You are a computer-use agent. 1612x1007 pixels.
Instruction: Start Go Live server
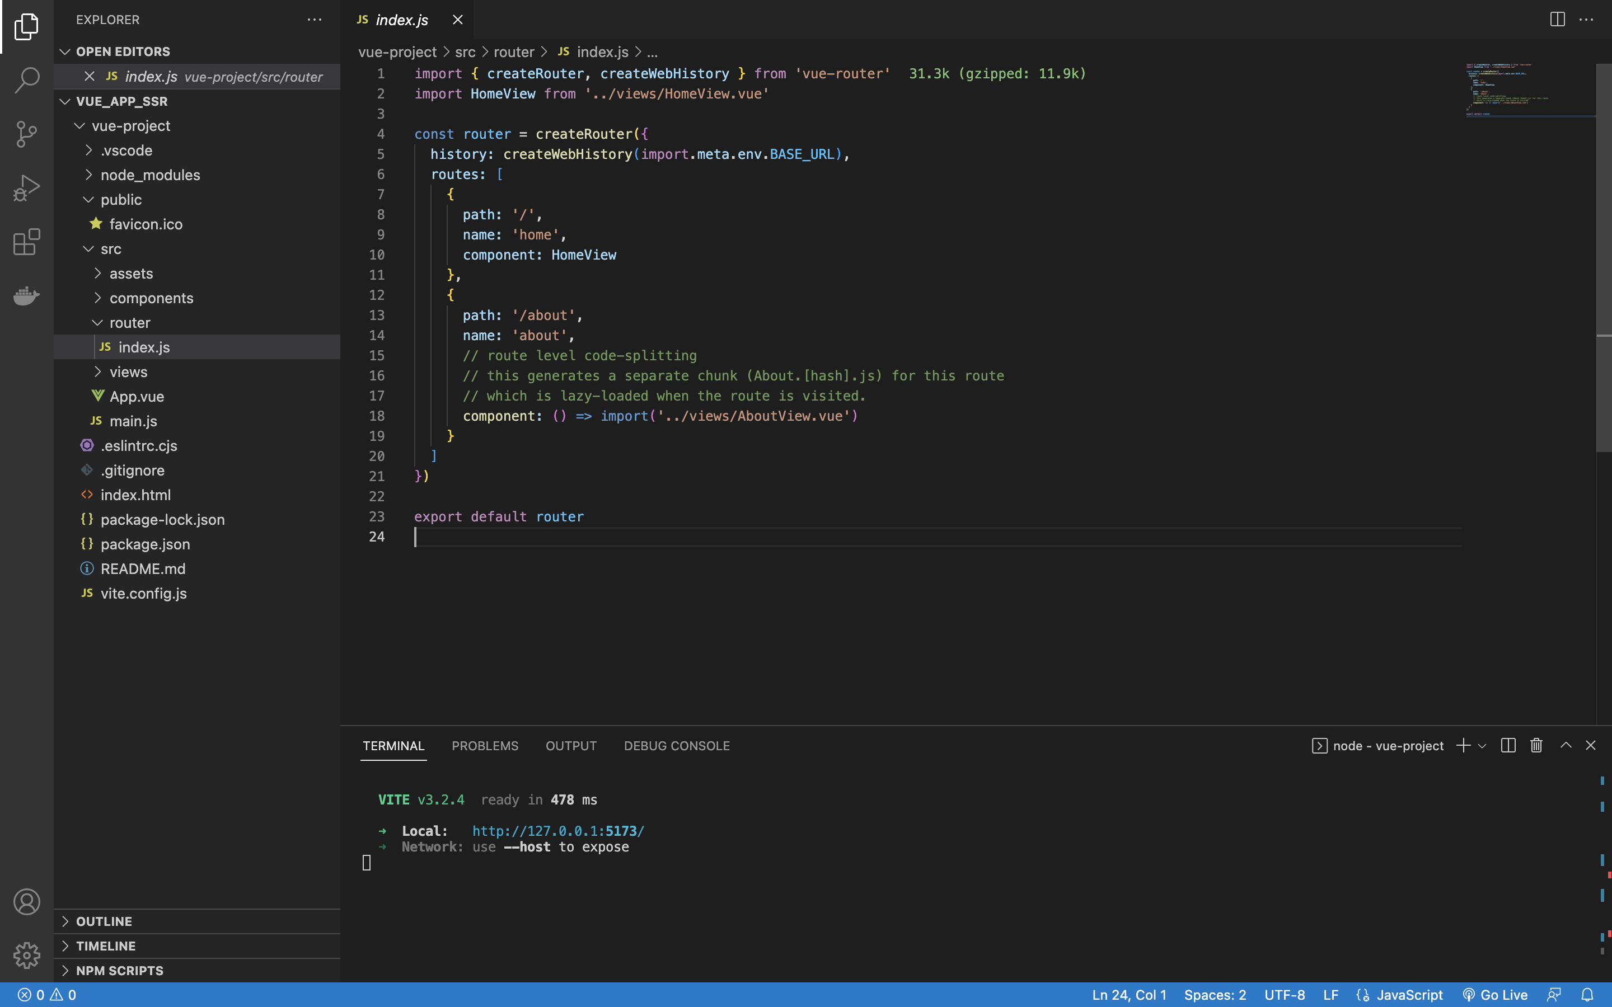point(1495,995)
